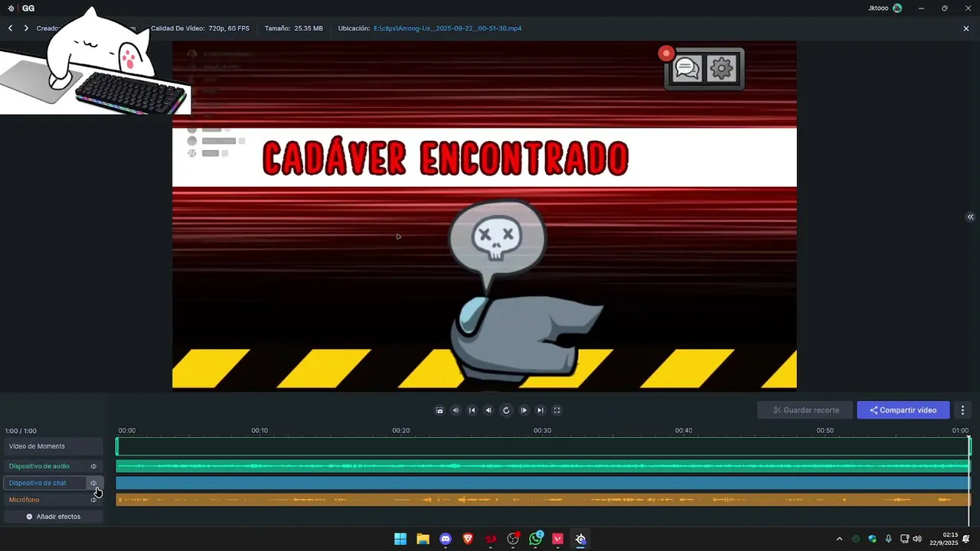Open the Valorant icon in the taskbar

[x=558, y=539]
